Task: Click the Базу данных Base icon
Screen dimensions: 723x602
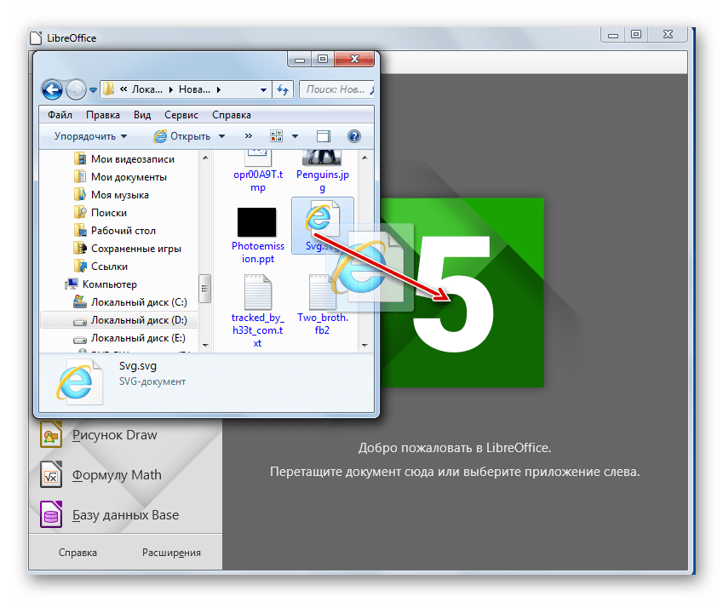Action: [50, 515]
